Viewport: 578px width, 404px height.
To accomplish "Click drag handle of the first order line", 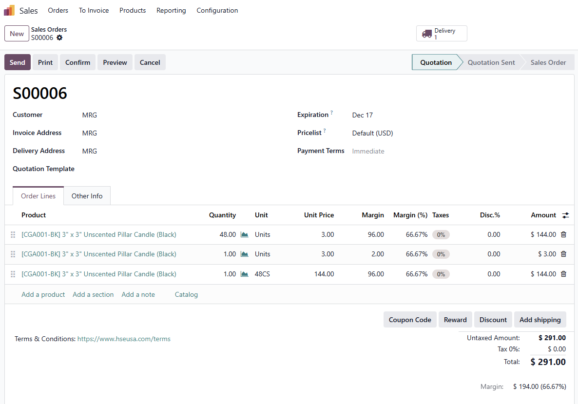I will pos(13,235).
